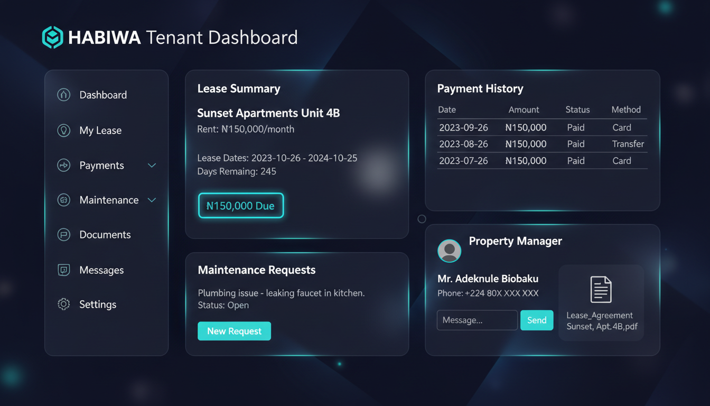Viewport: 710px width, 406px height.
Task: Open the Lease Agreement PDF icon
Action: pos(601,289)
